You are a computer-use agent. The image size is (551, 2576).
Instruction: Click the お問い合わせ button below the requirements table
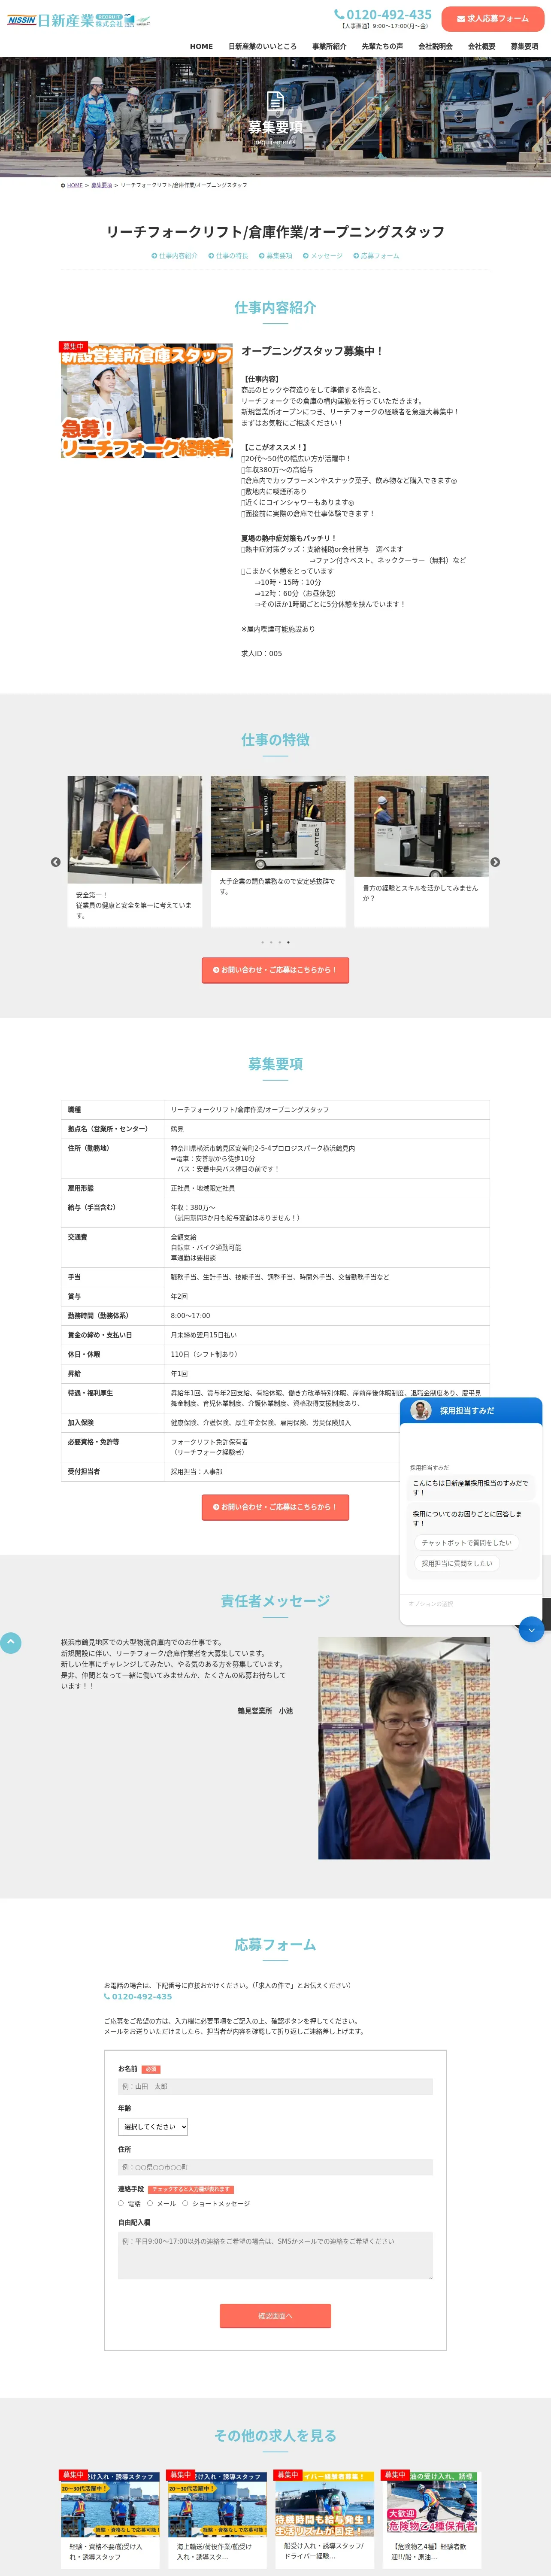[275, 1507]
